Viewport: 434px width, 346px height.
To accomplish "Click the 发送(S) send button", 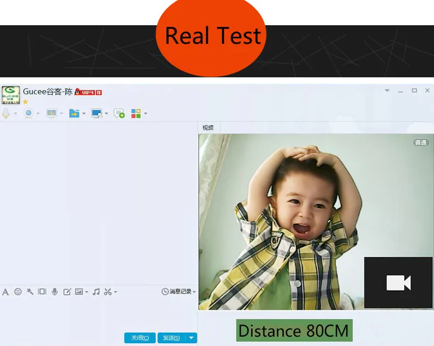I will click(x=171, y=338).
